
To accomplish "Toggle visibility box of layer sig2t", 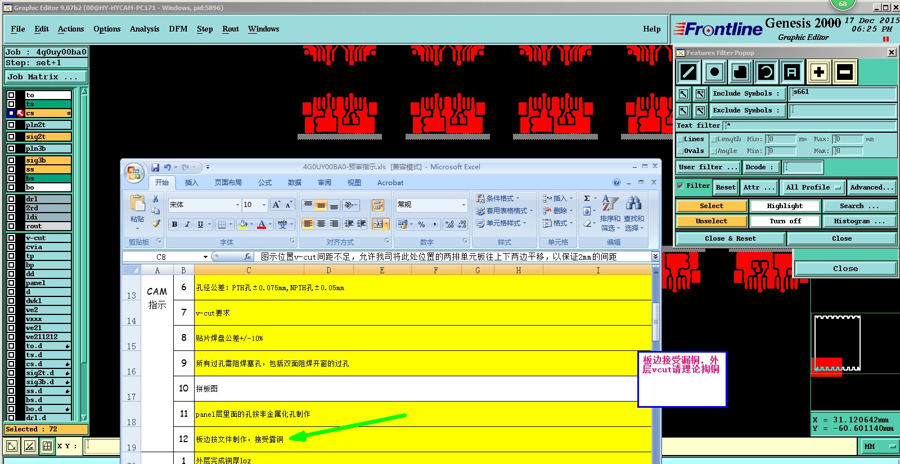I will click(11, 137).
